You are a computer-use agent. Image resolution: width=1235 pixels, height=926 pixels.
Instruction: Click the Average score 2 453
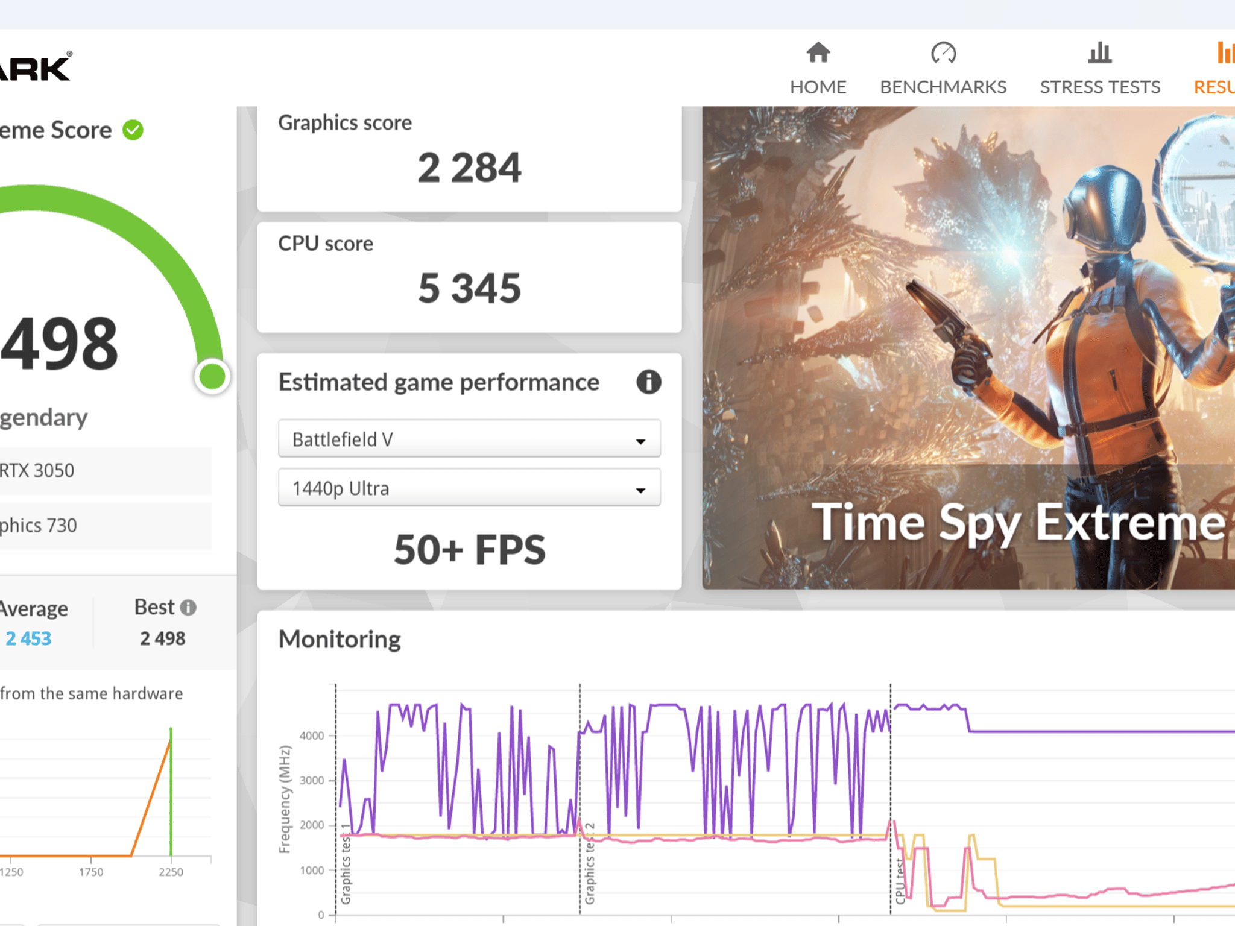(x=28, y=638)
